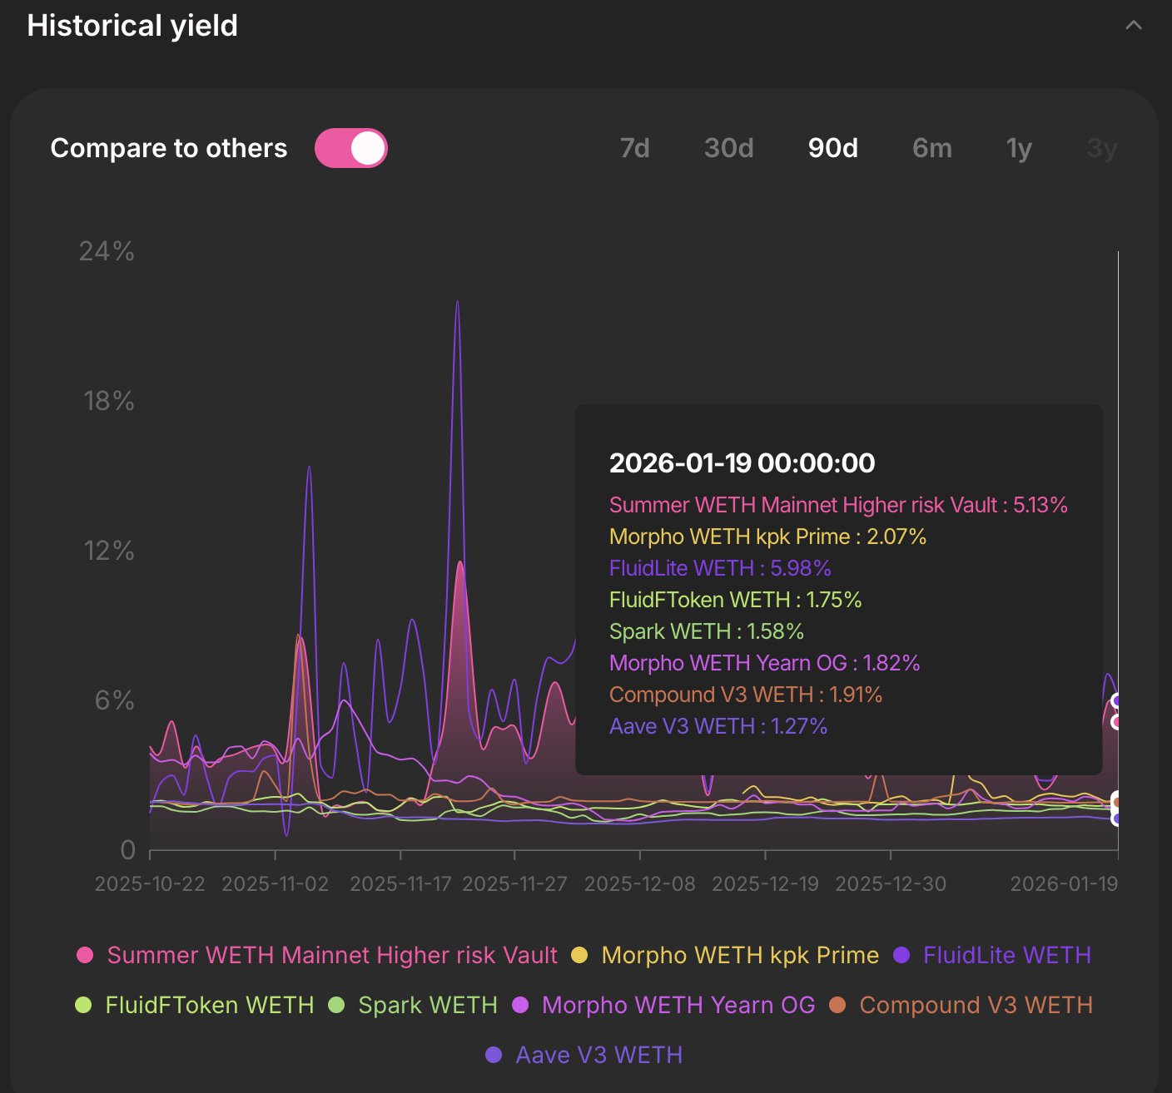Click the 2025-12-08 date on the x-axis
This screenshot has width=1172, height=1093.
tap(639, 883)
